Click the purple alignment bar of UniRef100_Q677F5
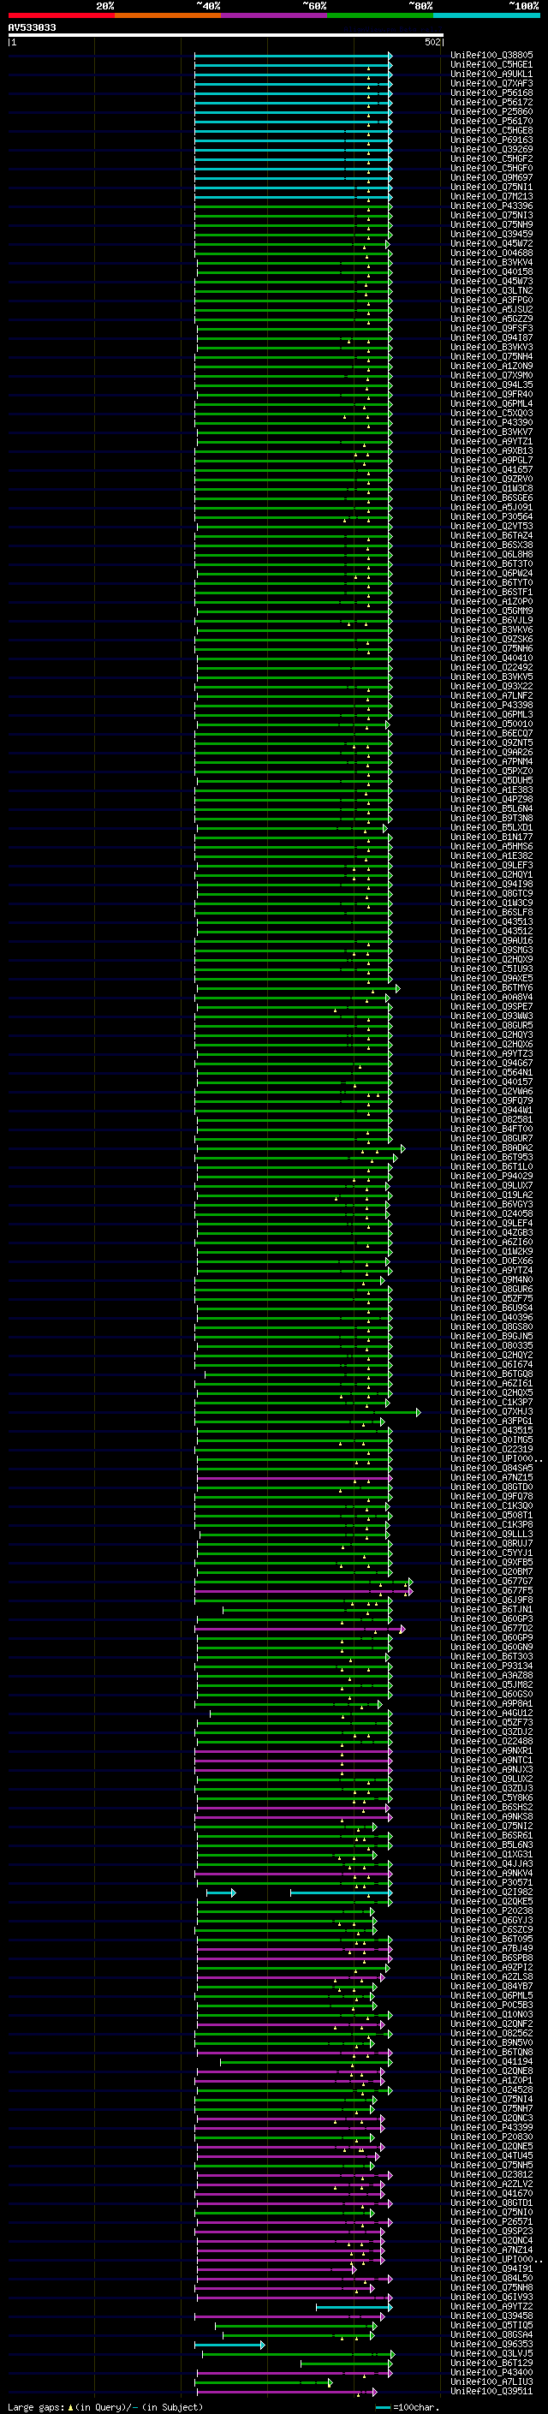Viewport: 548px width, 2414px height. pyautogui.click(x=303, y=1590)
